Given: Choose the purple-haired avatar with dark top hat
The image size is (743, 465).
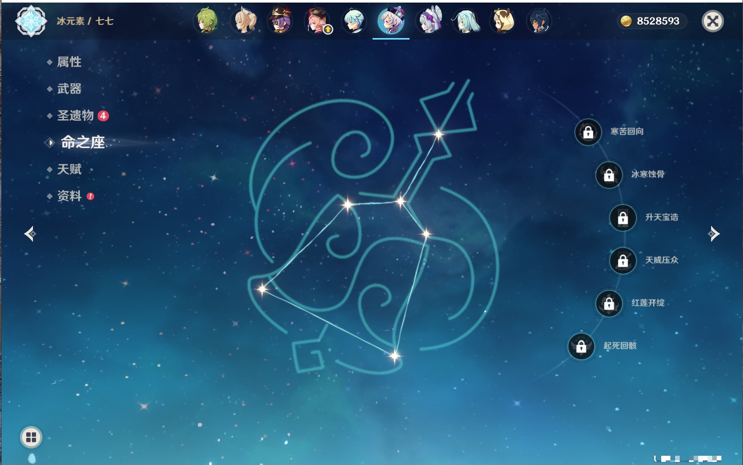Looking at the screenshot, I should click(x=280, y=21).
